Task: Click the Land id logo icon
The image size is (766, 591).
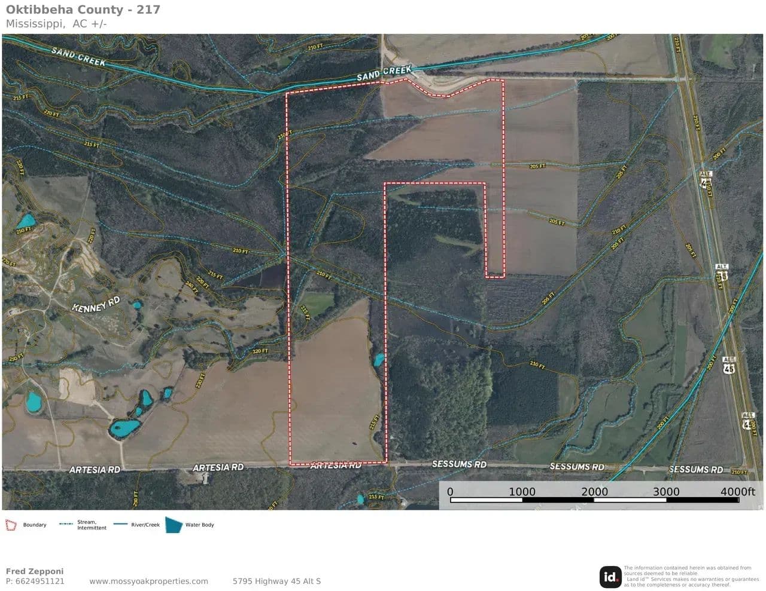Action: tap(610, 577)
